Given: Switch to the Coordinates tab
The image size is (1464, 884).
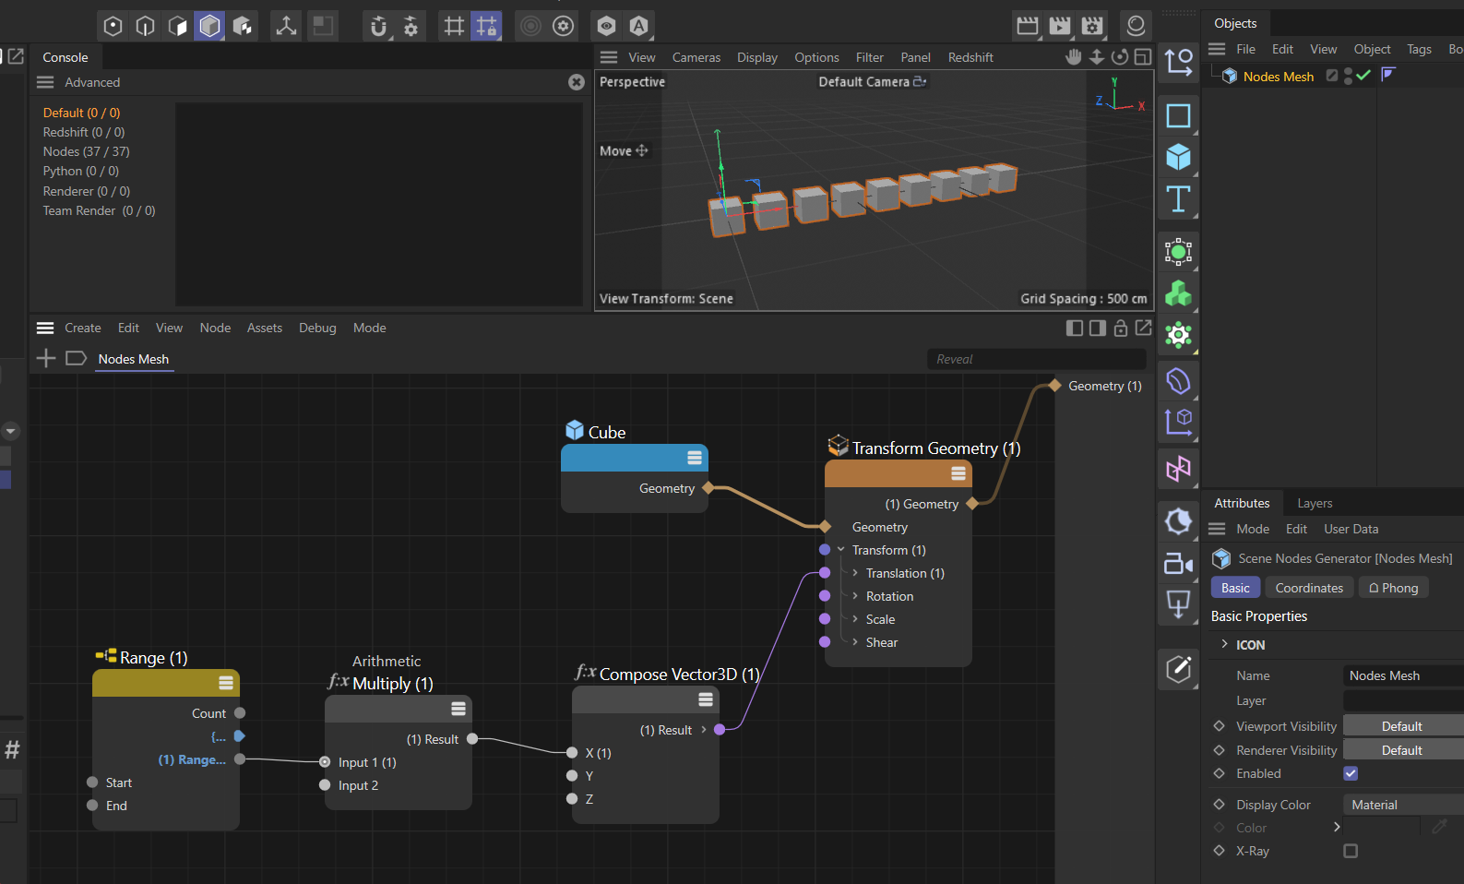Looking at the screenshot, I should [1309, 588].
